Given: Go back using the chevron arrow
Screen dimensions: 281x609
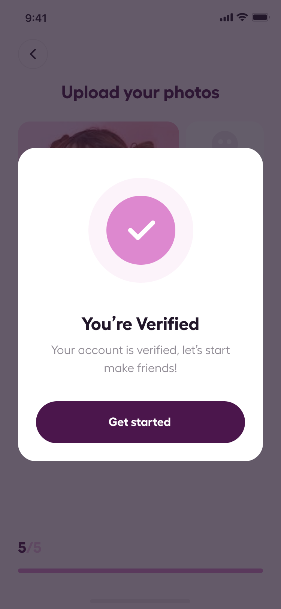Looking at the screenshot, I should pos(33,54).
